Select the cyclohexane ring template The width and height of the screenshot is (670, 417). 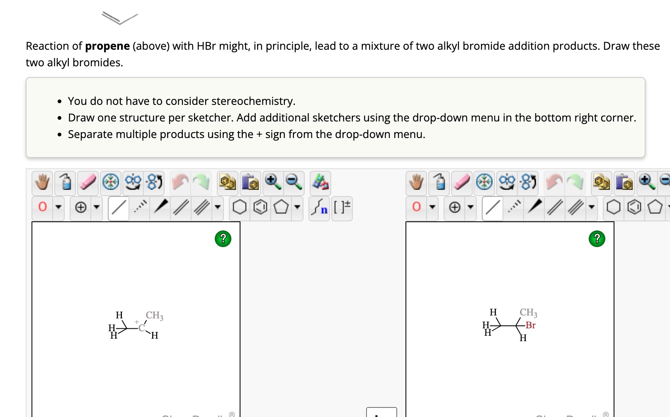(240, 207)
